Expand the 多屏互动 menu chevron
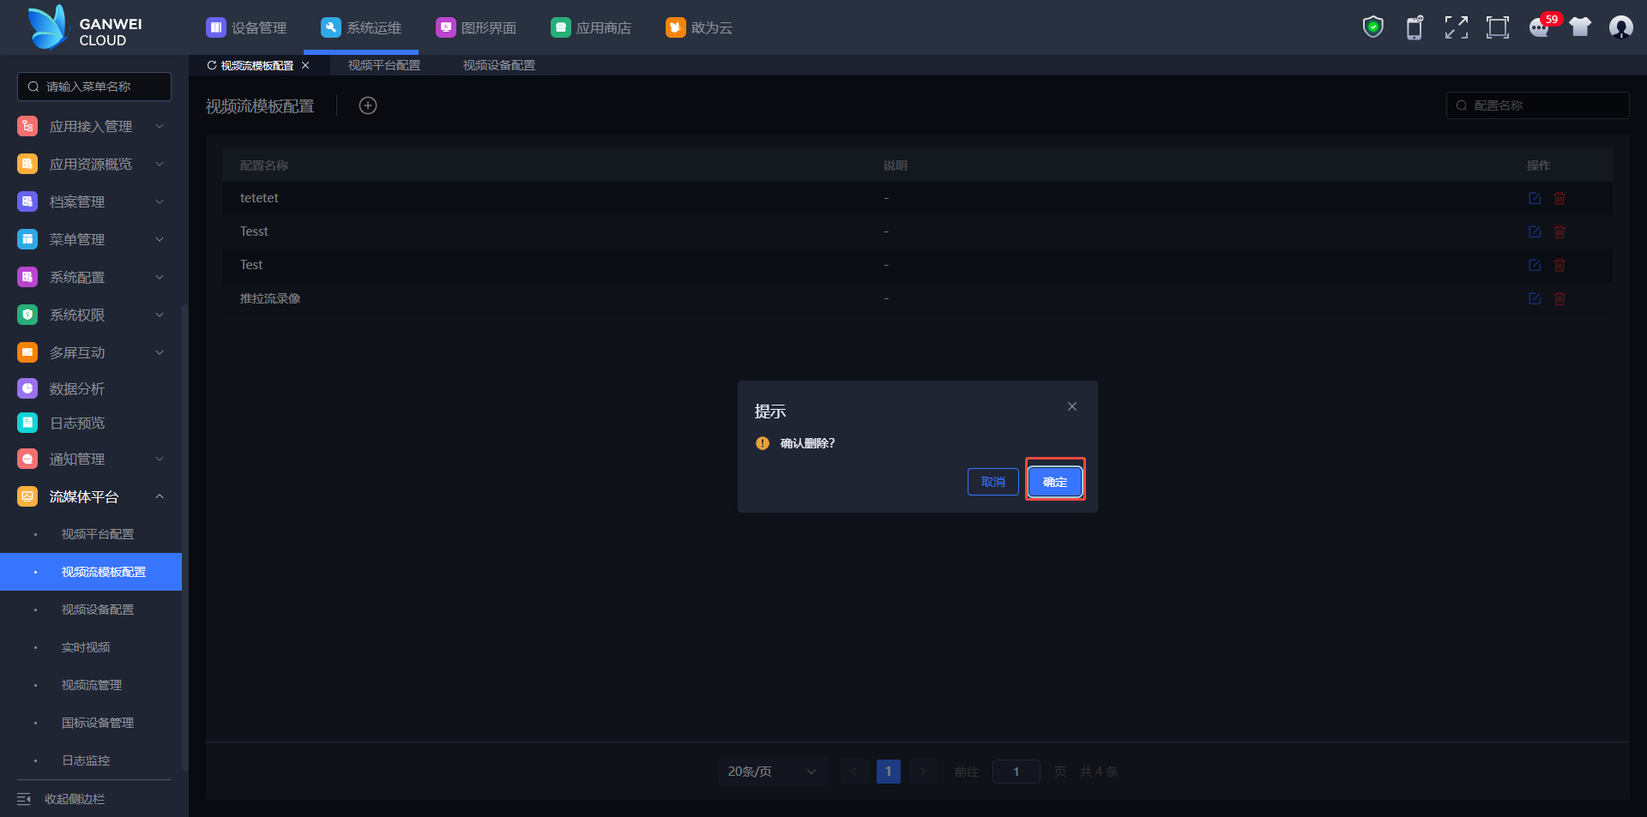This screenshot has height=817, width=1647. coord(160,352)
